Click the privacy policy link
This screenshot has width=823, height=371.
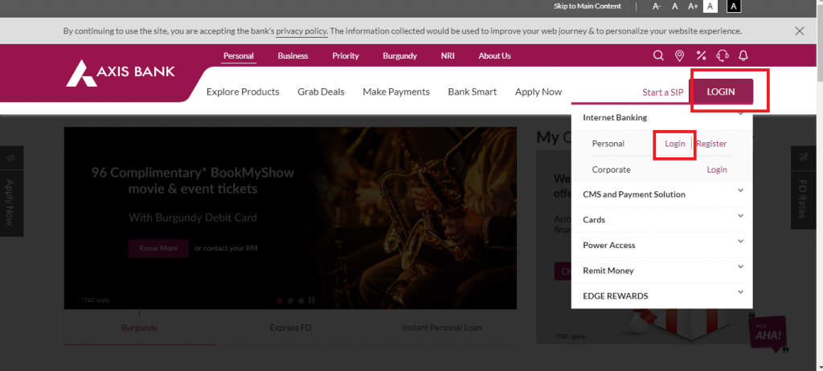[x=302, y=31]
